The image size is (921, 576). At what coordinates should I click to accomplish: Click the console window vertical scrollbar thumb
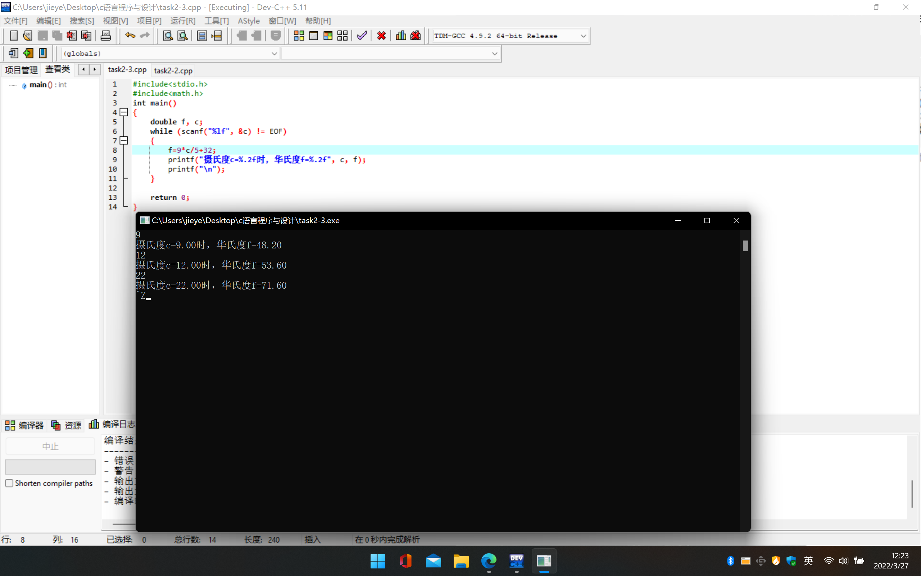[745, 246]
